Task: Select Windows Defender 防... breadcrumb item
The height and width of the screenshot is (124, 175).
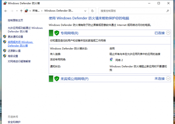Action: [x=59, y=11]
